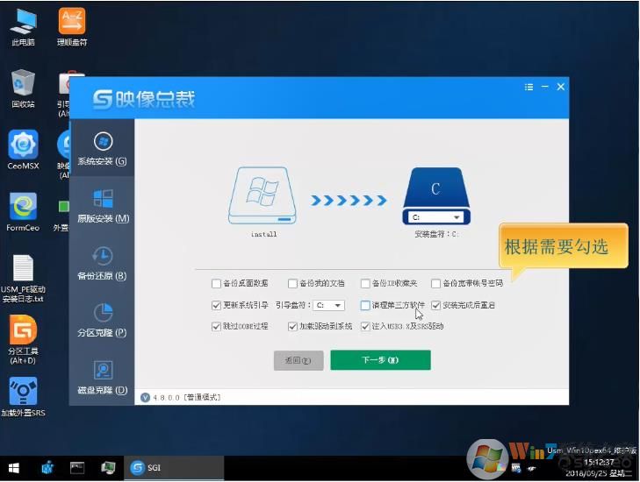
Task: Select 分区克隆 (P) sidebar tab
Action: click(103, 320)
